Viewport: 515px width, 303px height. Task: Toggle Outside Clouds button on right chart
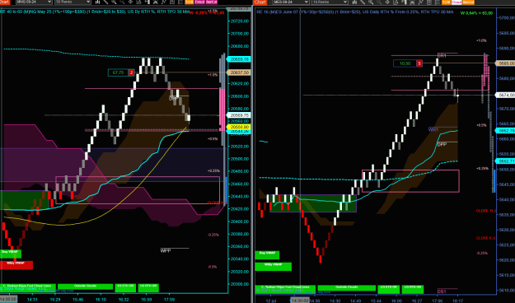[347, 288]
